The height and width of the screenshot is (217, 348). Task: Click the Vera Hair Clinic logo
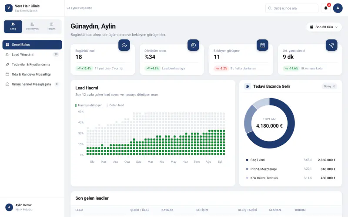pos(9,8)
